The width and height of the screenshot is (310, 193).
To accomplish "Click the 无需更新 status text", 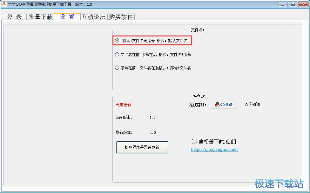I will 123,104.
